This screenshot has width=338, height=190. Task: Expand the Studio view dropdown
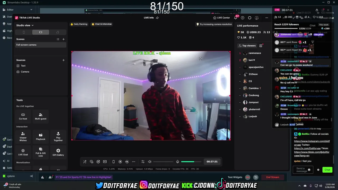(x=25, y=25)
